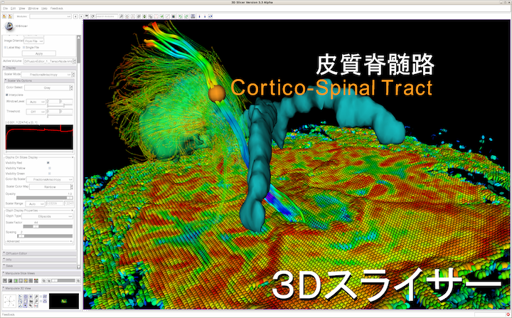
Task: Click the first icon under Manipulate Slice Views
Action: click(6, 280)
